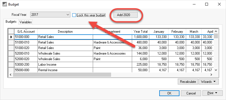226x100 pixels.
Task: Enable Lock this year budget checkbox
Action: point(74,15)
